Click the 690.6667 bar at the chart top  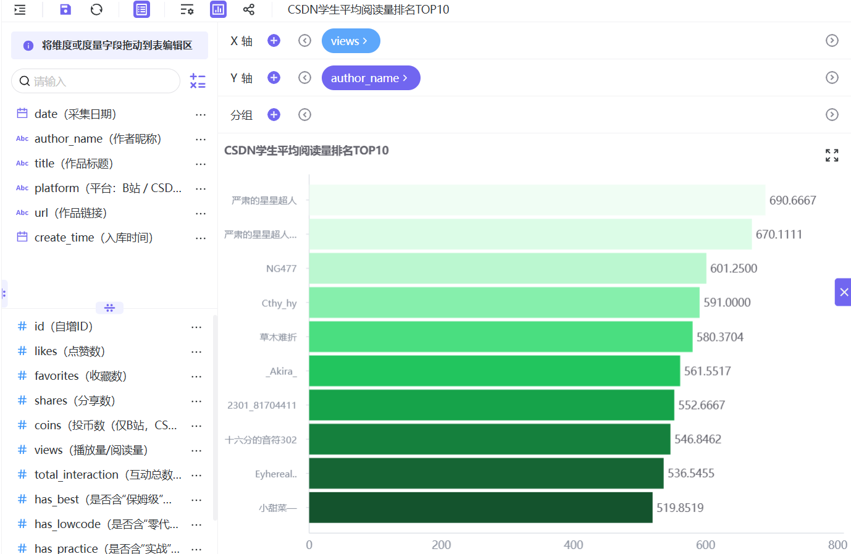(537, 200)
